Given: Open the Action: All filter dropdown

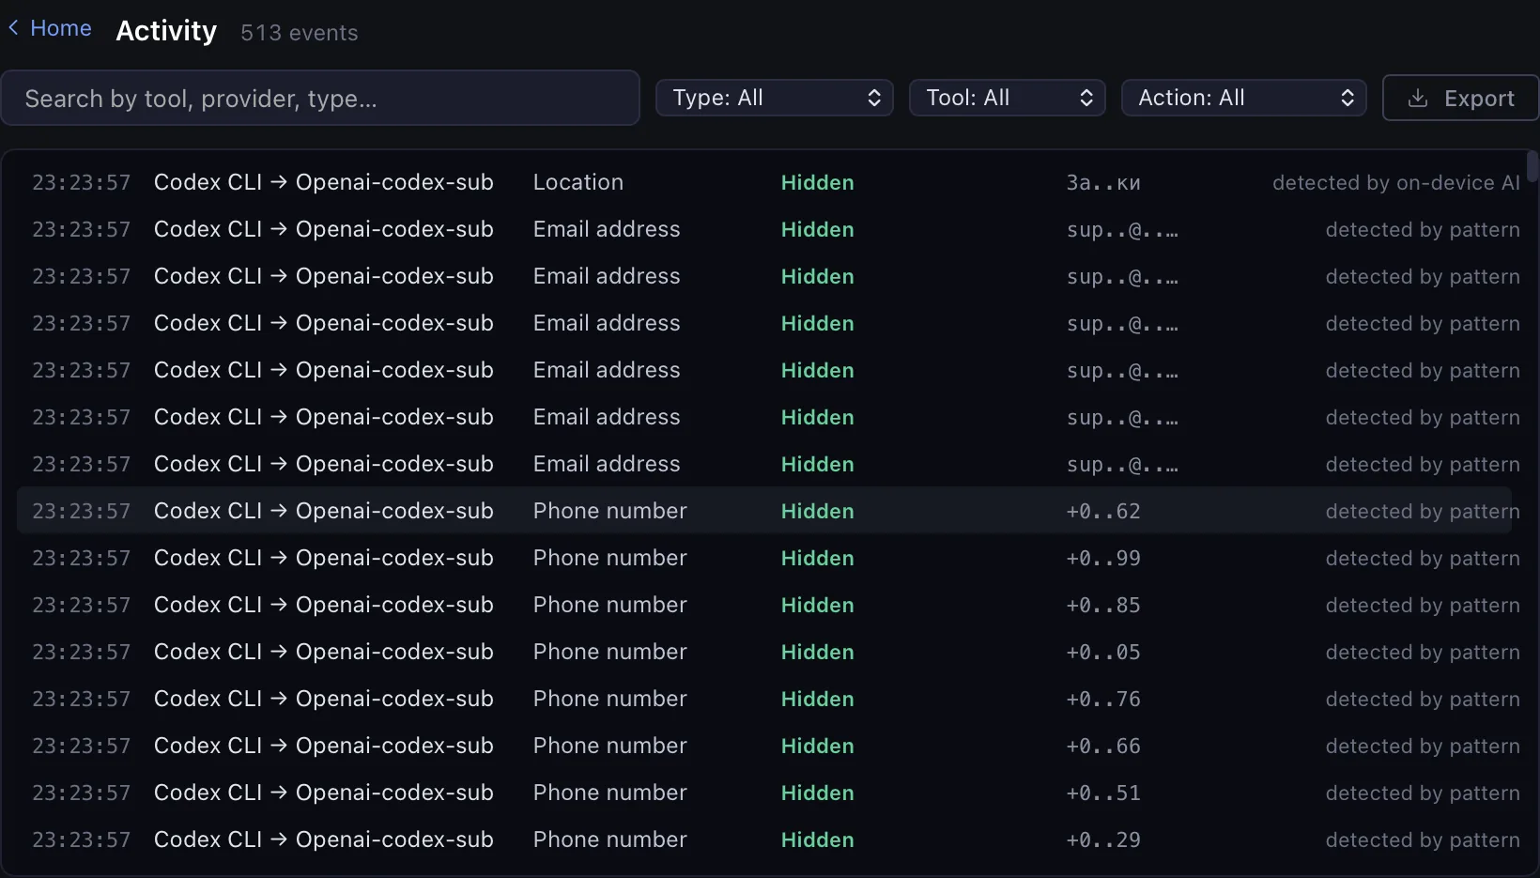Looking at the screenshot, I should 1243,98.
